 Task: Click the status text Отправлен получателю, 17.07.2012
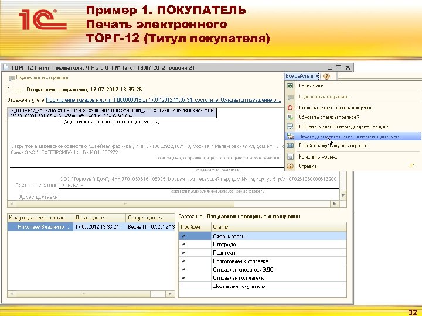pos(84,89)
